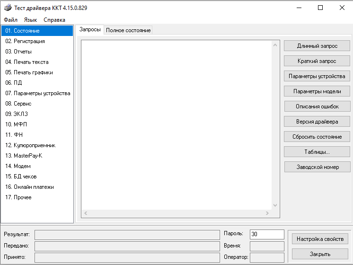Open the Файл menu
This screenshot has width=353, height=265.
coord(10,20)
